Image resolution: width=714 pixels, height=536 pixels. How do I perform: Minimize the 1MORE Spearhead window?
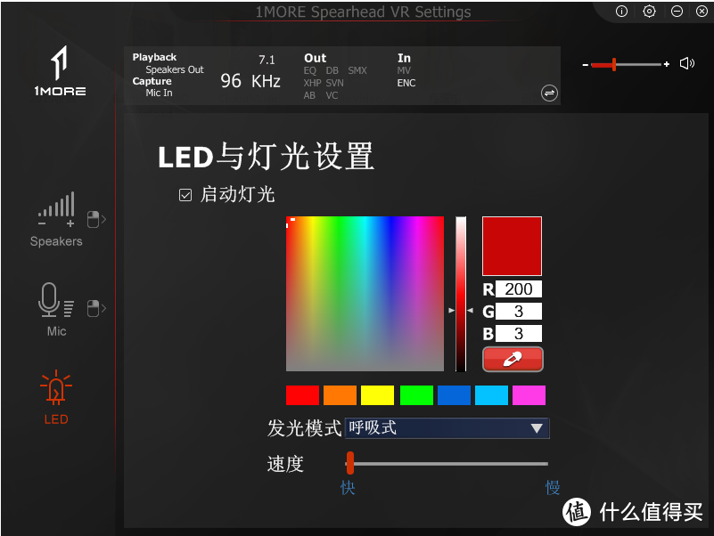pyautogui.click(x=677, y=12)
